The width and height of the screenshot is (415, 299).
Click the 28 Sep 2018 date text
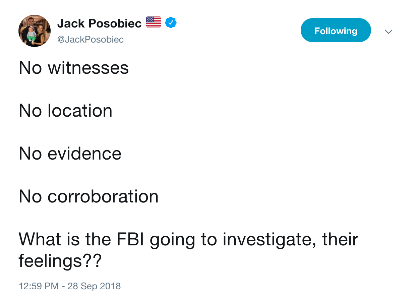94,286
